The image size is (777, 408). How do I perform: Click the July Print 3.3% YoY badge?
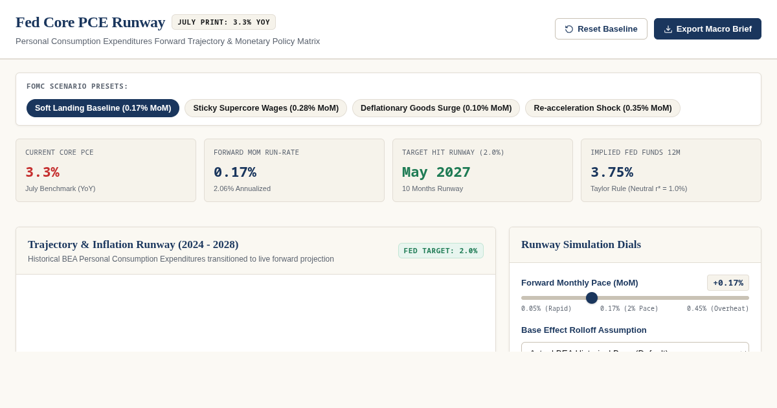(x=224, y=22)
